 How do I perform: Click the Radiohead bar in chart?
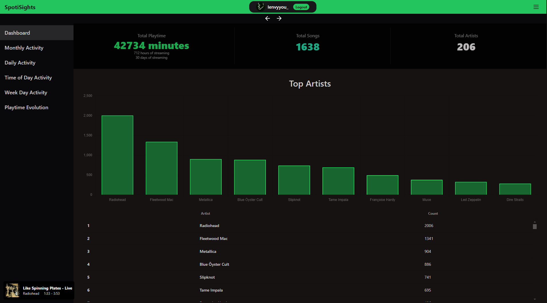117,155
